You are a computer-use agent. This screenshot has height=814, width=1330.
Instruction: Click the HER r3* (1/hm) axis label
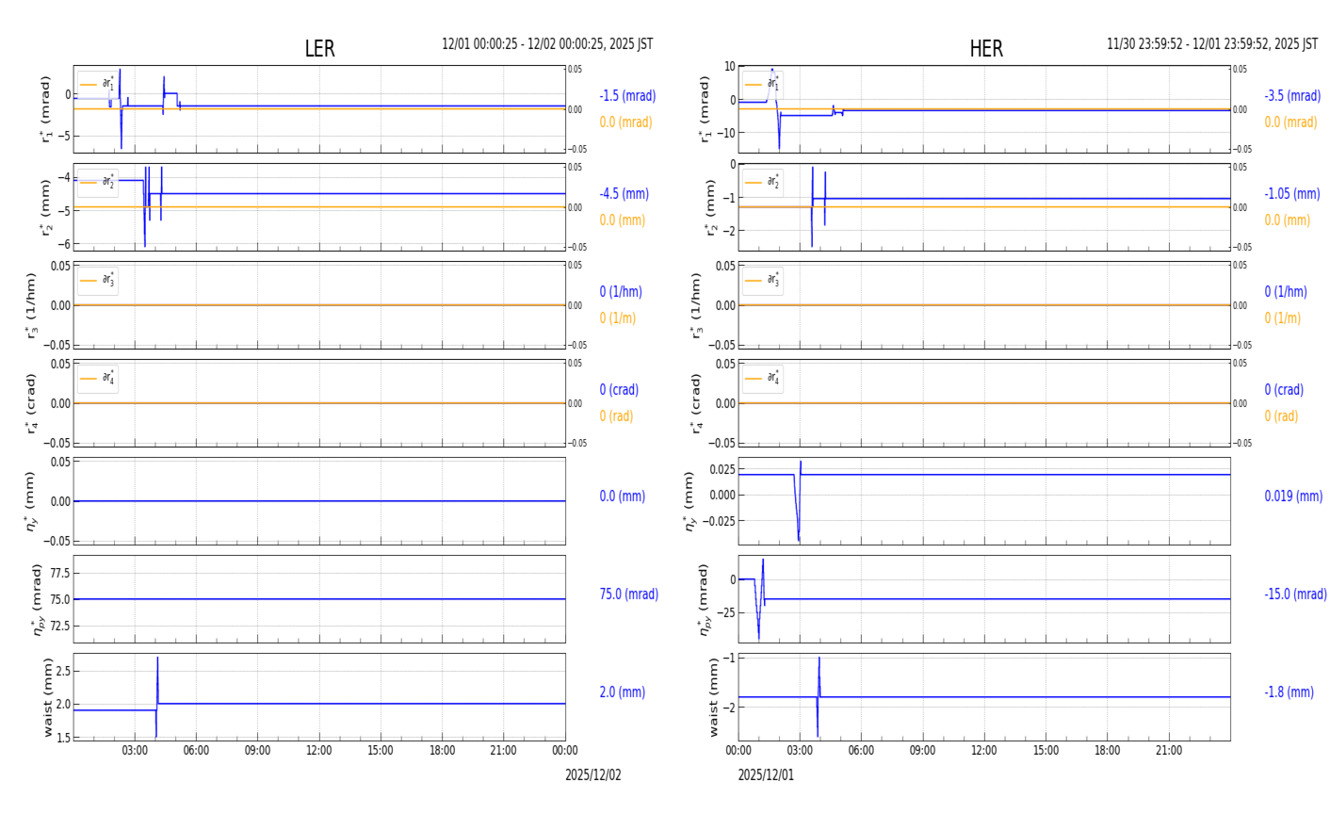pyautogui.click(x=697, y=305)
